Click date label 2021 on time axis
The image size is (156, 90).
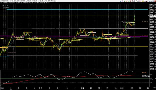point(123,88)
